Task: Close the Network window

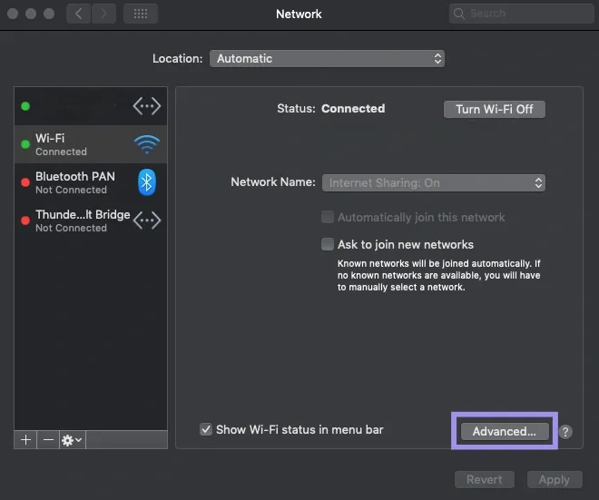Action: [x=13, y=14]
